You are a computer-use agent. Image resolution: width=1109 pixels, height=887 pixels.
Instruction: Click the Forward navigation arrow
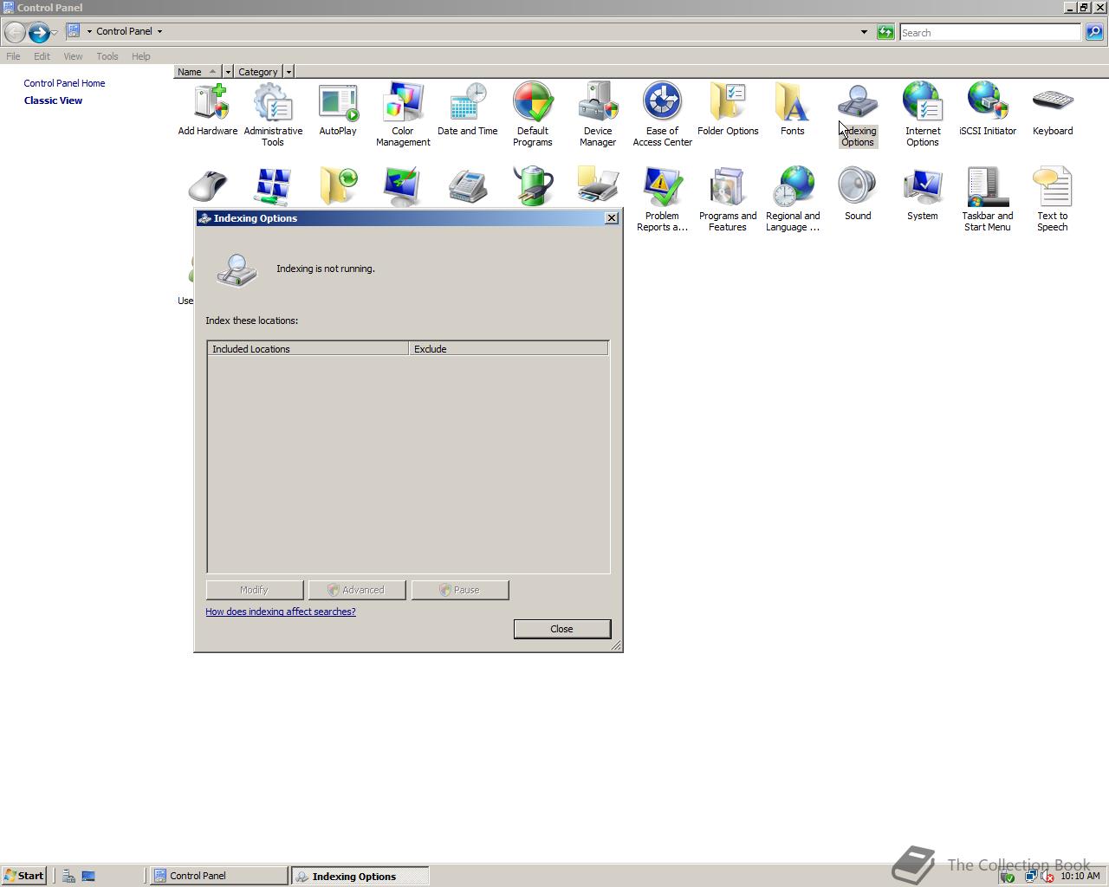click(38, 33)
